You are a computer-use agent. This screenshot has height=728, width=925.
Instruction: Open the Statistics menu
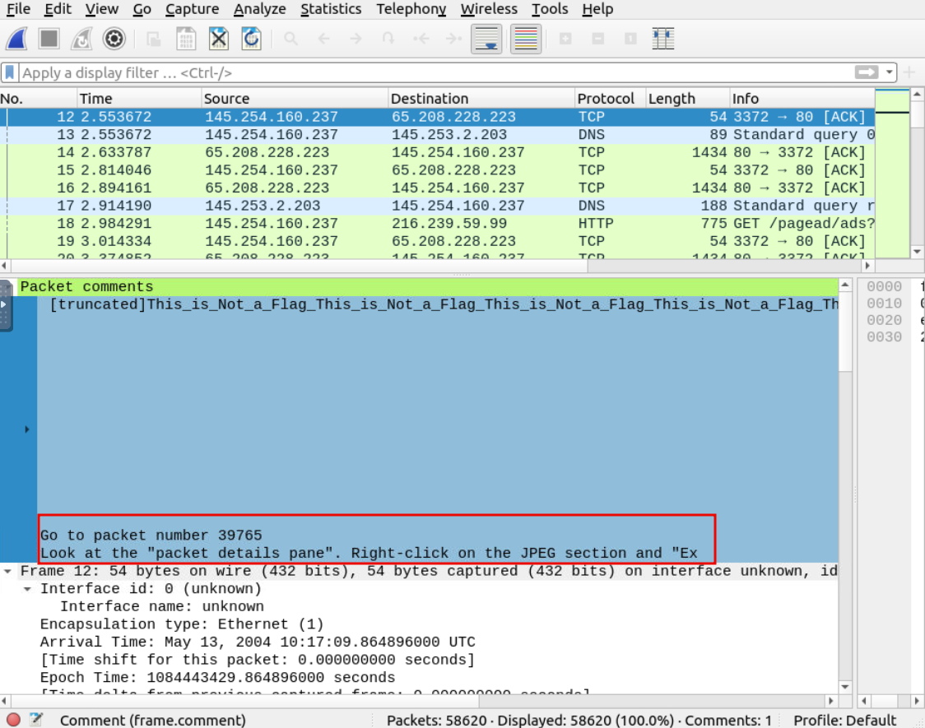click(331, 9)
